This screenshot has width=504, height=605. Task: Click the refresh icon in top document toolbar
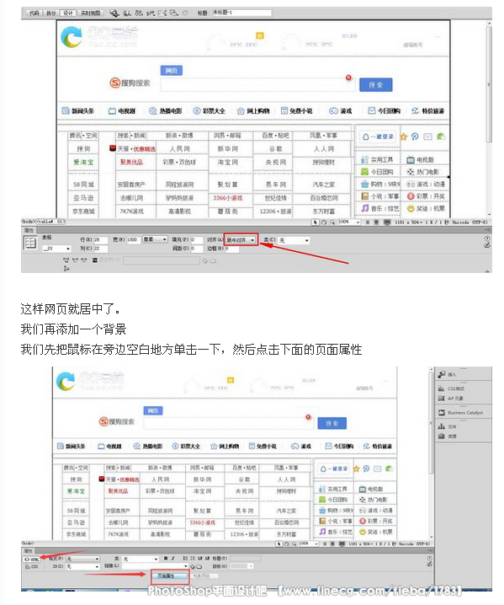[185, 13]
